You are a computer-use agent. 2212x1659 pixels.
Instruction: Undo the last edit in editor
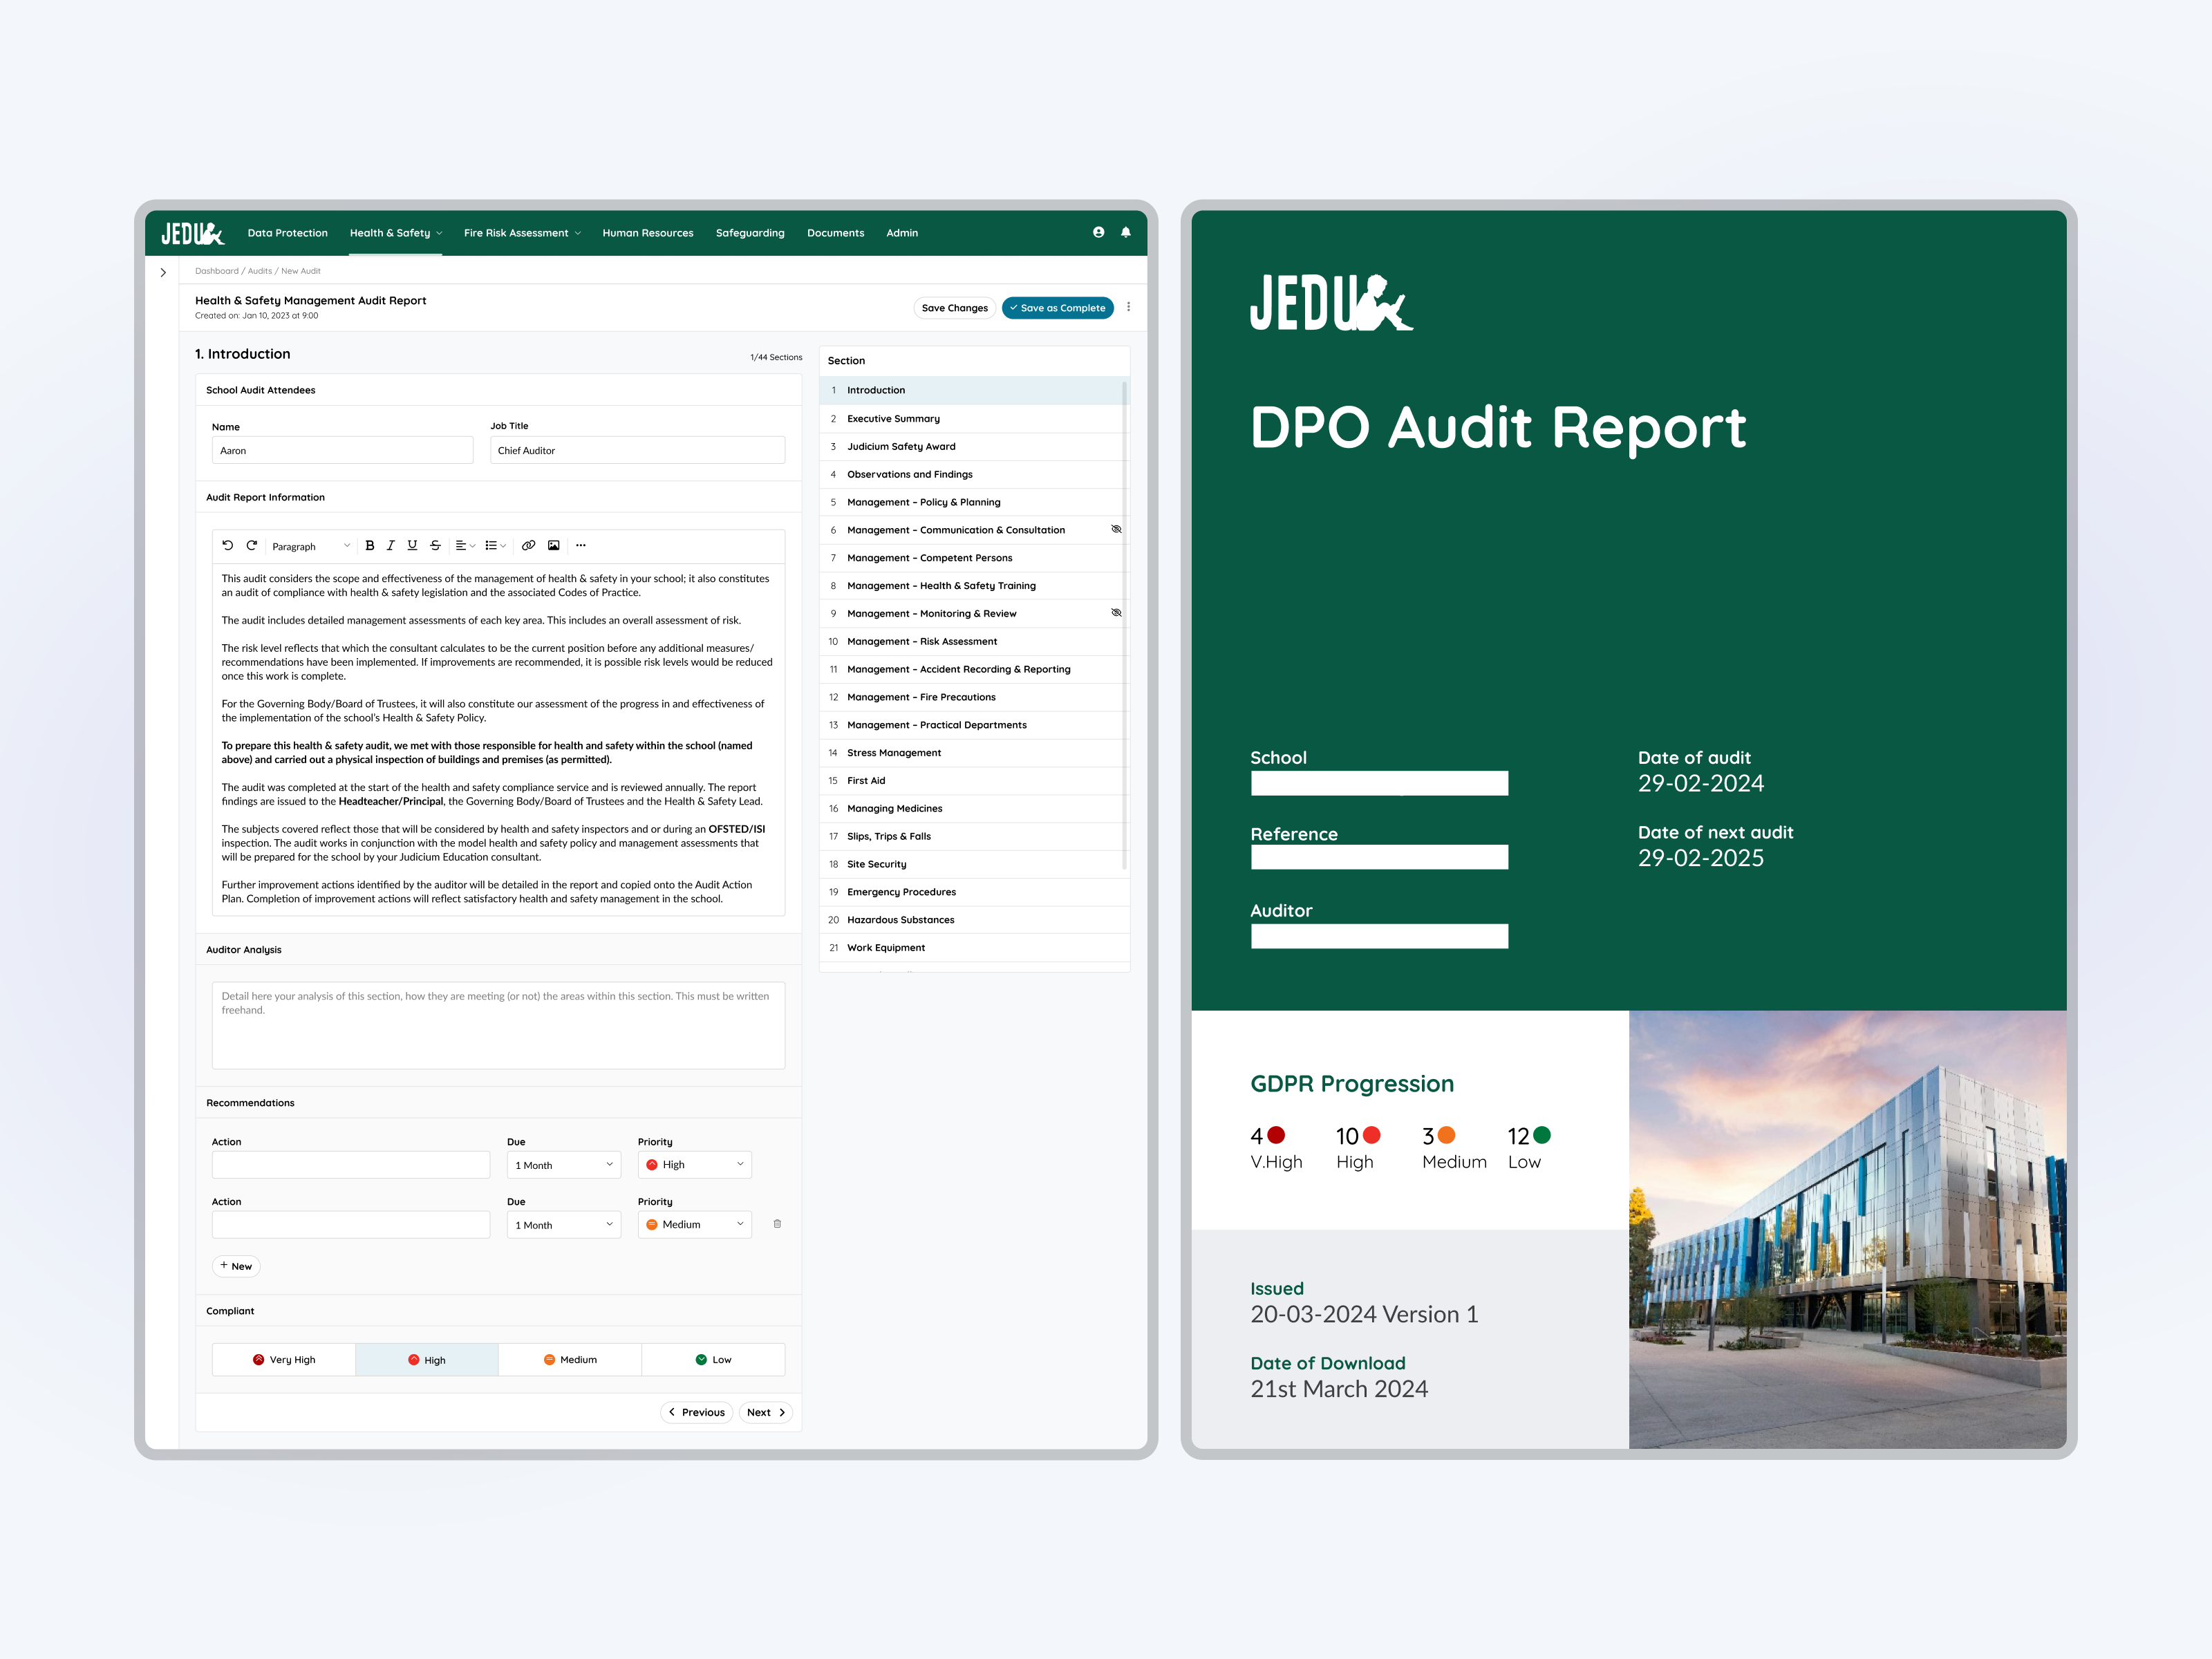[228, 546]
